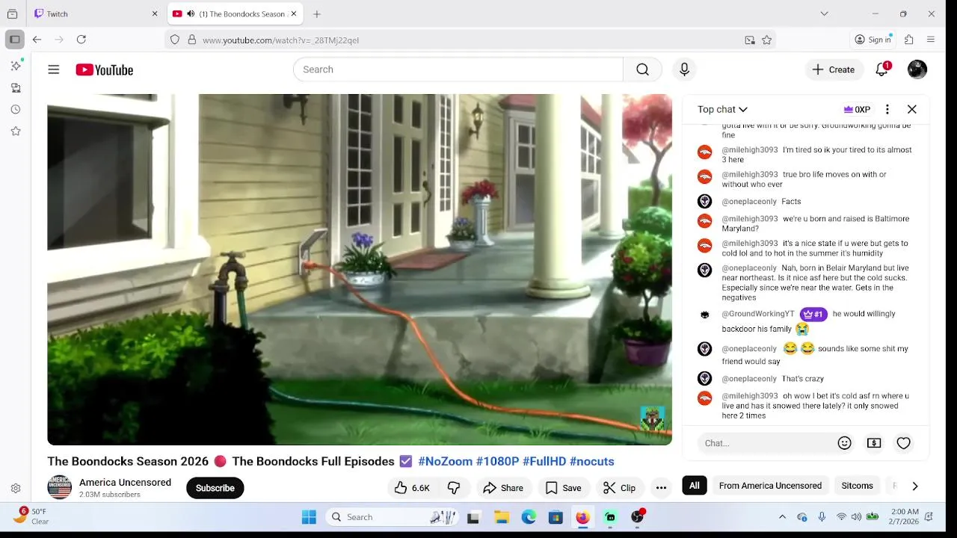The image size is (957, 538).
Task: Reload the current page
Action: (x=81, y=40)
